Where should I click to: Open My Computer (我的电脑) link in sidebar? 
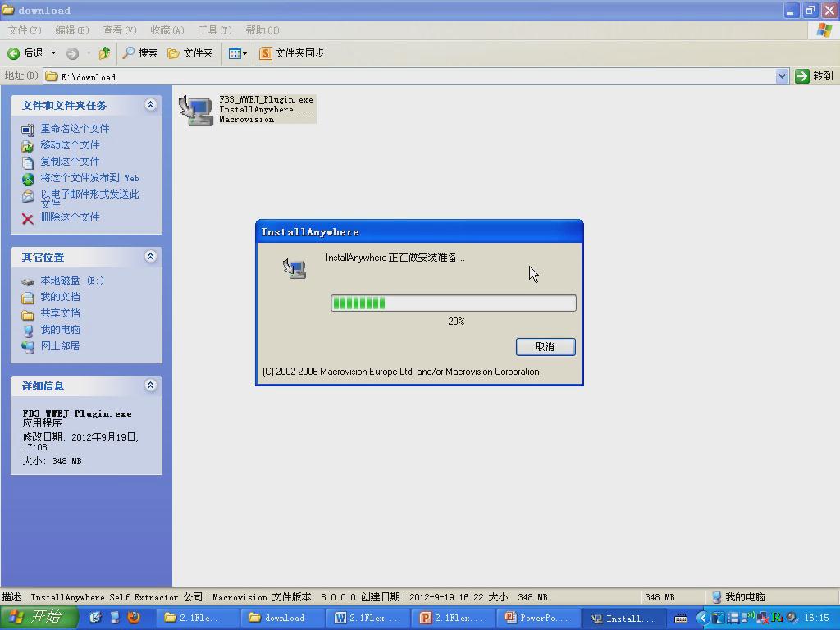pyautogui.click(x=60, y=330)
